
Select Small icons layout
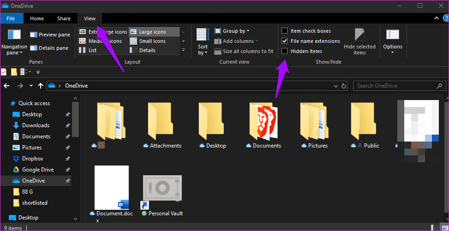click(x=148, y=41)
